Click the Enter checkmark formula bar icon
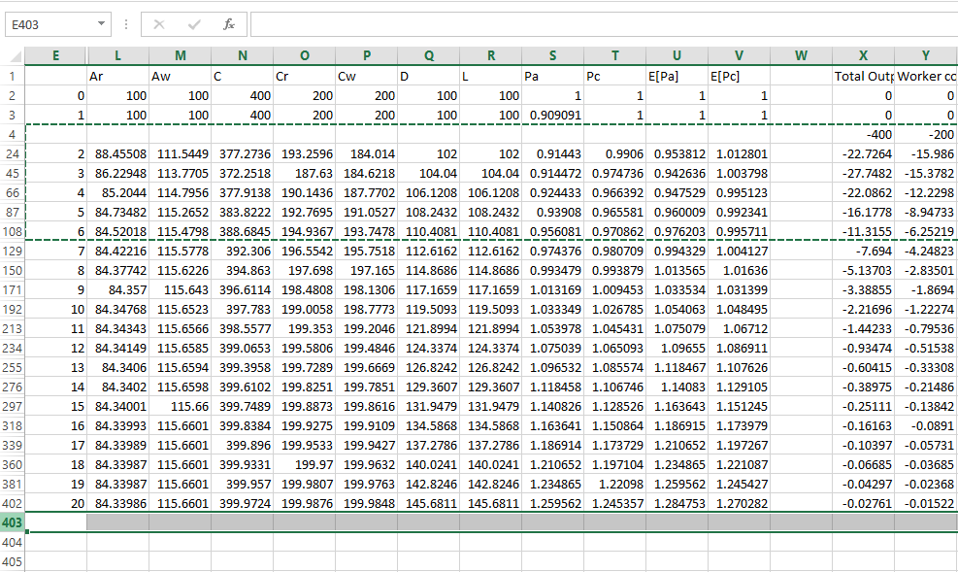 pos(194,24)
